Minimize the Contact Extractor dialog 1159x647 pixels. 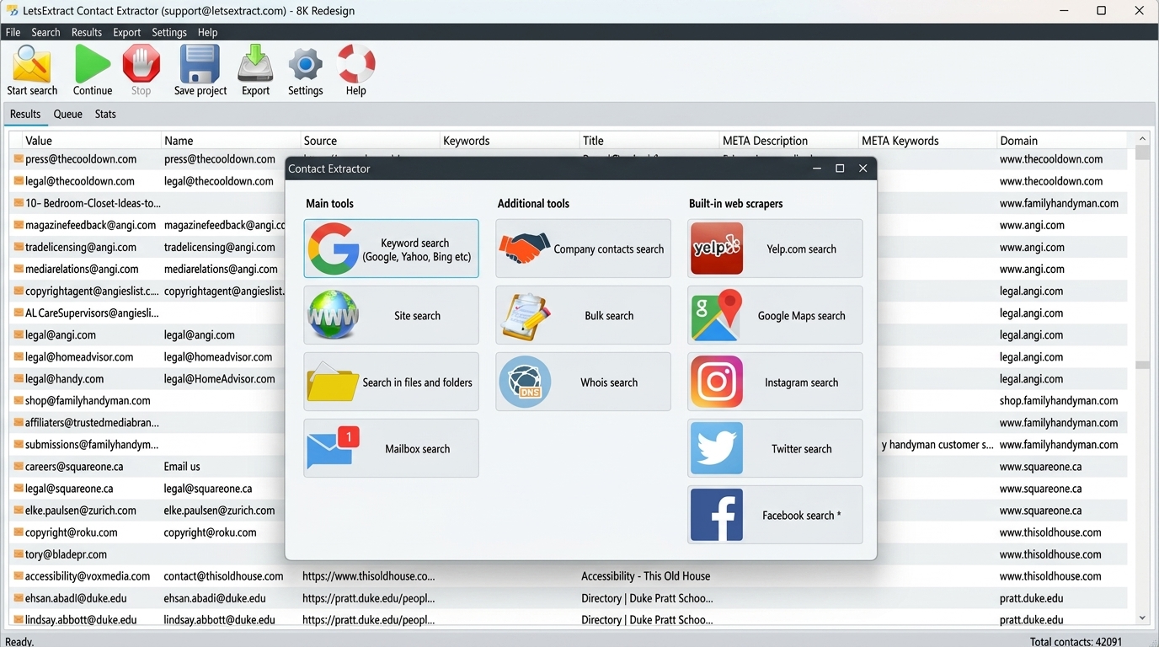pos(817,168)
